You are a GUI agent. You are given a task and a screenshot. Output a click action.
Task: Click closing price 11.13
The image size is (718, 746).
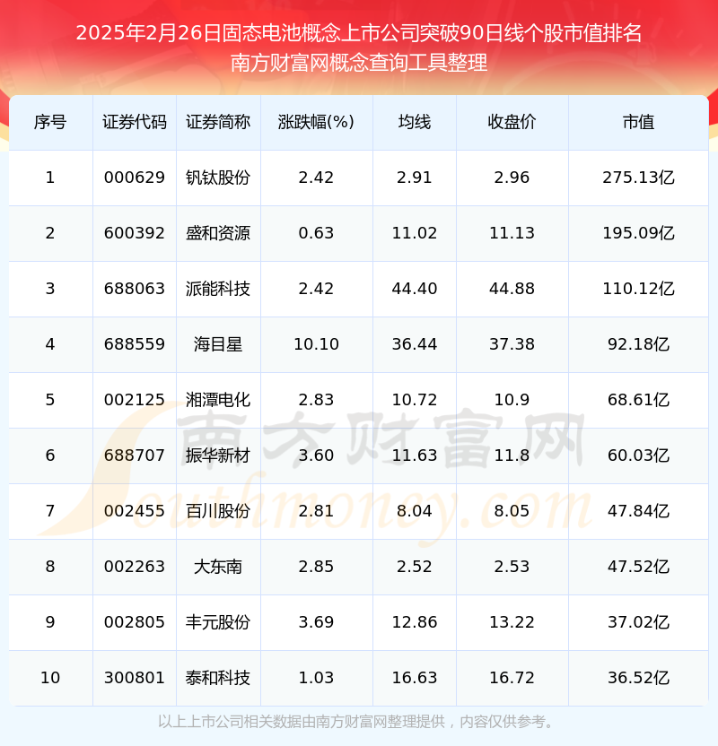512,233
